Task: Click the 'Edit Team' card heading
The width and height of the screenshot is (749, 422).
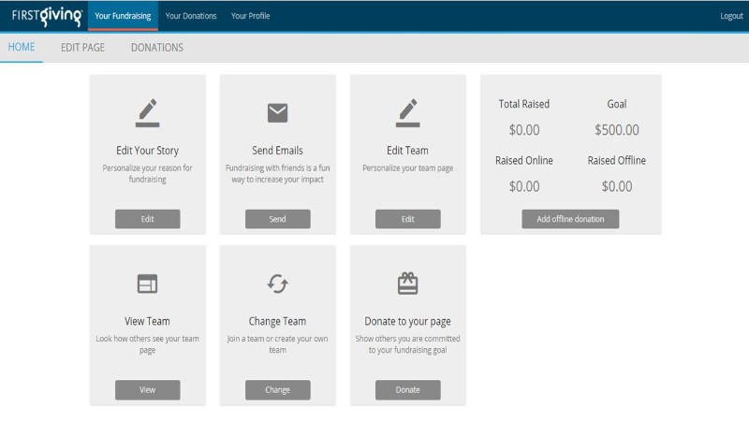Action: point(407,151)
